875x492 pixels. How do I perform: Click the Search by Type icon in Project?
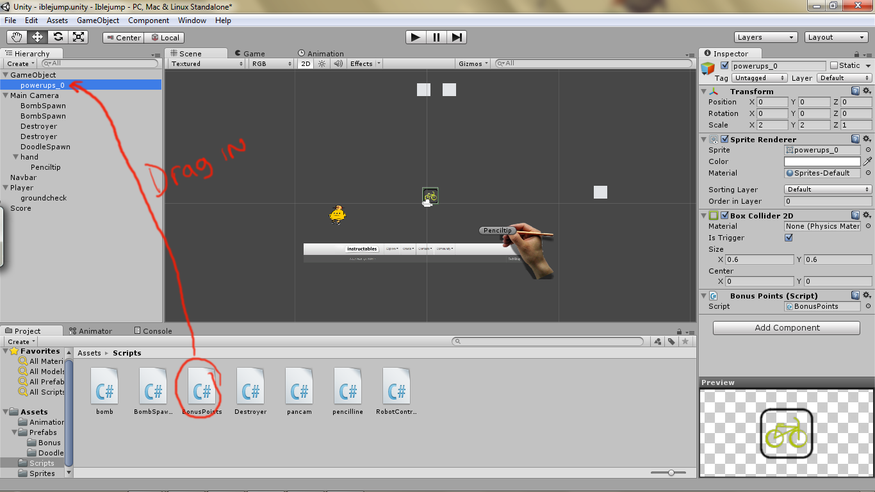[x=658, y=341]
